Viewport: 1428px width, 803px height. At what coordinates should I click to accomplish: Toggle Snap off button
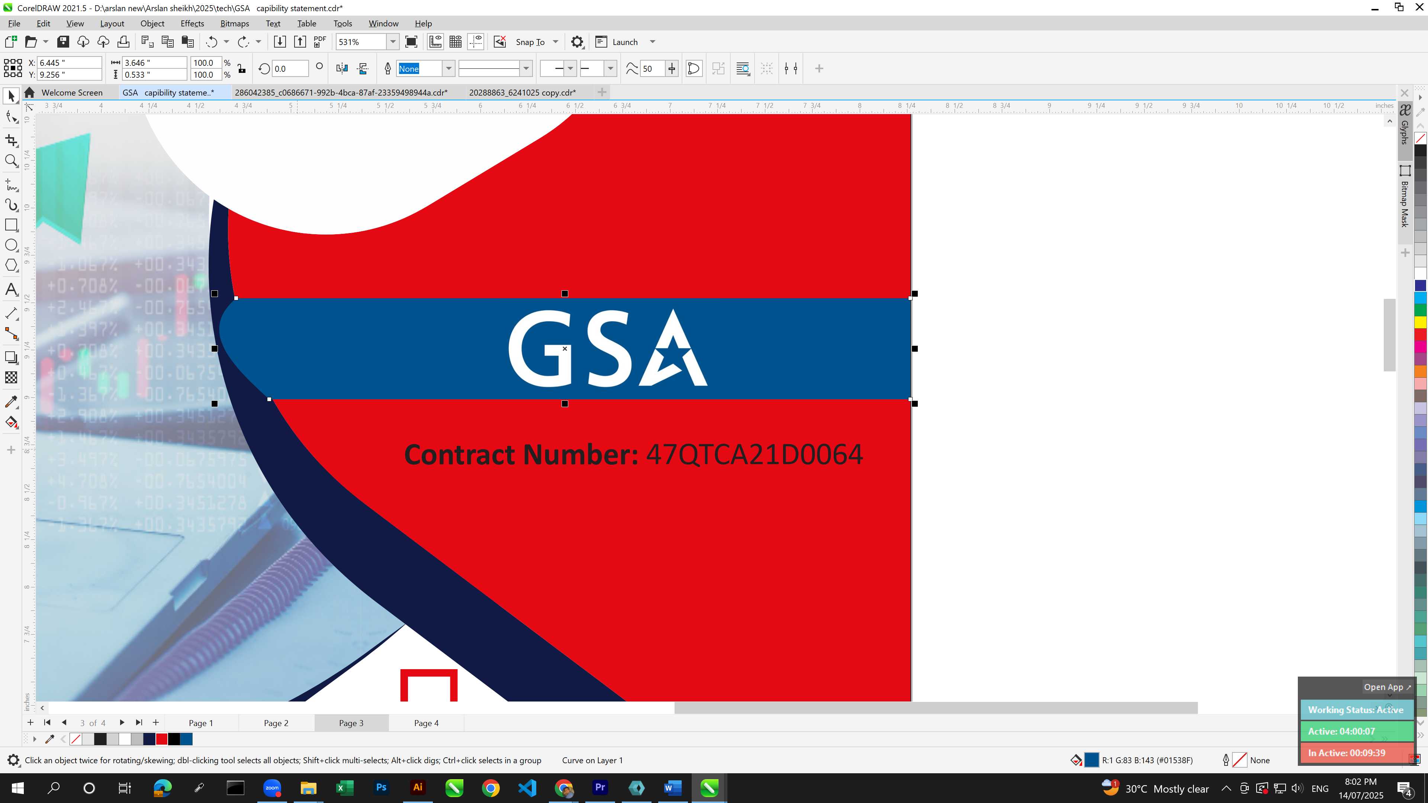coord(500,42)
